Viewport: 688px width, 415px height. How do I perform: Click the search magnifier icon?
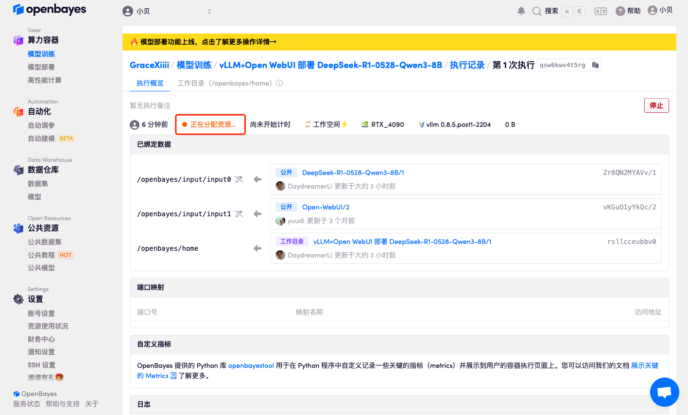coord(536,11)
